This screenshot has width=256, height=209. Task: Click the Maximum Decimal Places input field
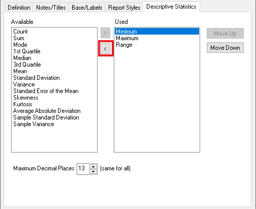(83, 169)
